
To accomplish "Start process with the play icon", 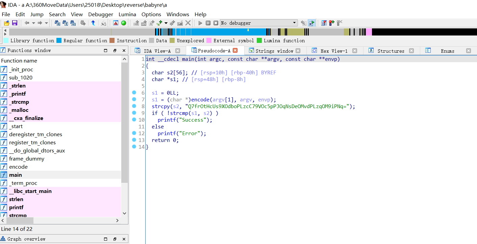I will pyautogui.click(x=200, y=23).
